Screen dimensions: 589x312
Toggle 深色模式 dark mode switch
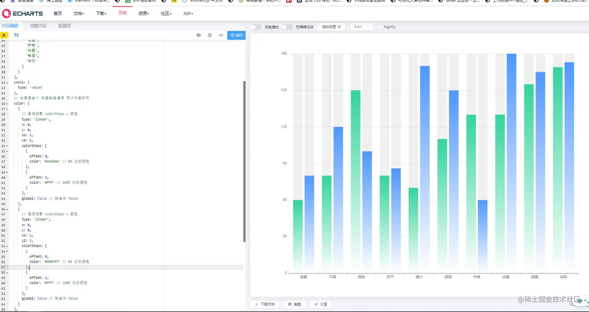click(256, 27)
